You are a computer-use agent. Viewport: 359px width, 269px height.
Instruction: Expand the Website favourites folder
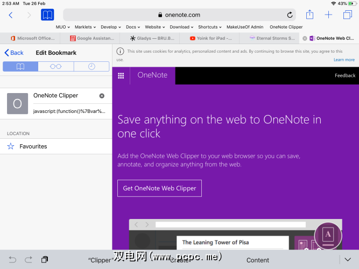point(155,27)
